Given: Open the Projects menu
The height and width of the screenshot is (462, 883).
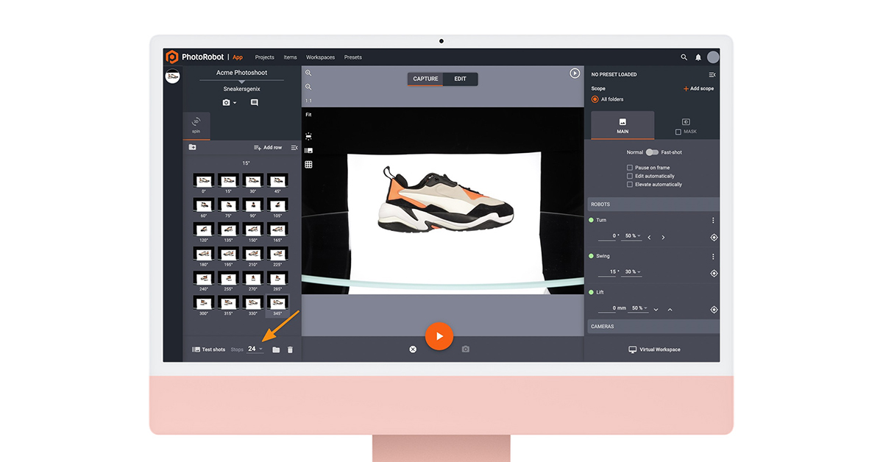Looking at the screenshot, I should [x=265, y=57].
